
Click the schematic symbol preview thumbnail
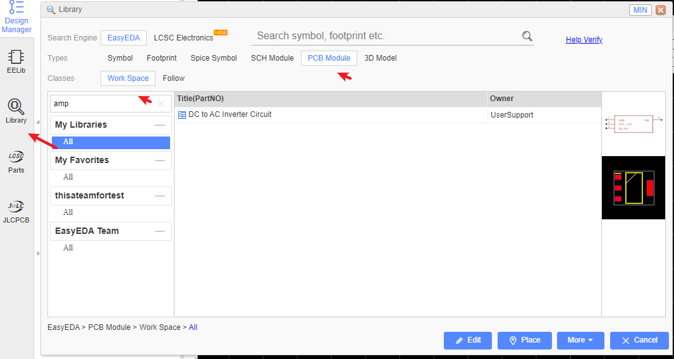tap(634, 124)
